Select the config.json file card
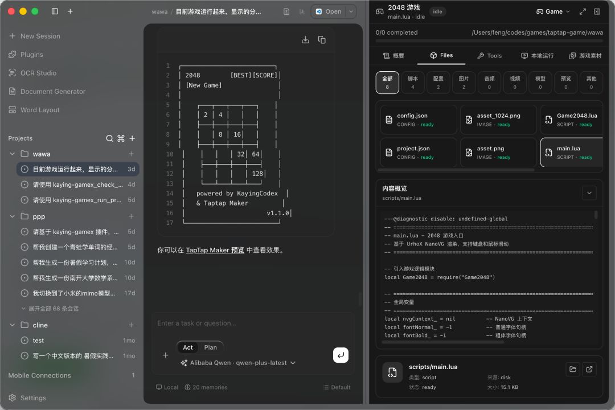The height and width of the screenshot is (410, 615). (x=419, y=120)
